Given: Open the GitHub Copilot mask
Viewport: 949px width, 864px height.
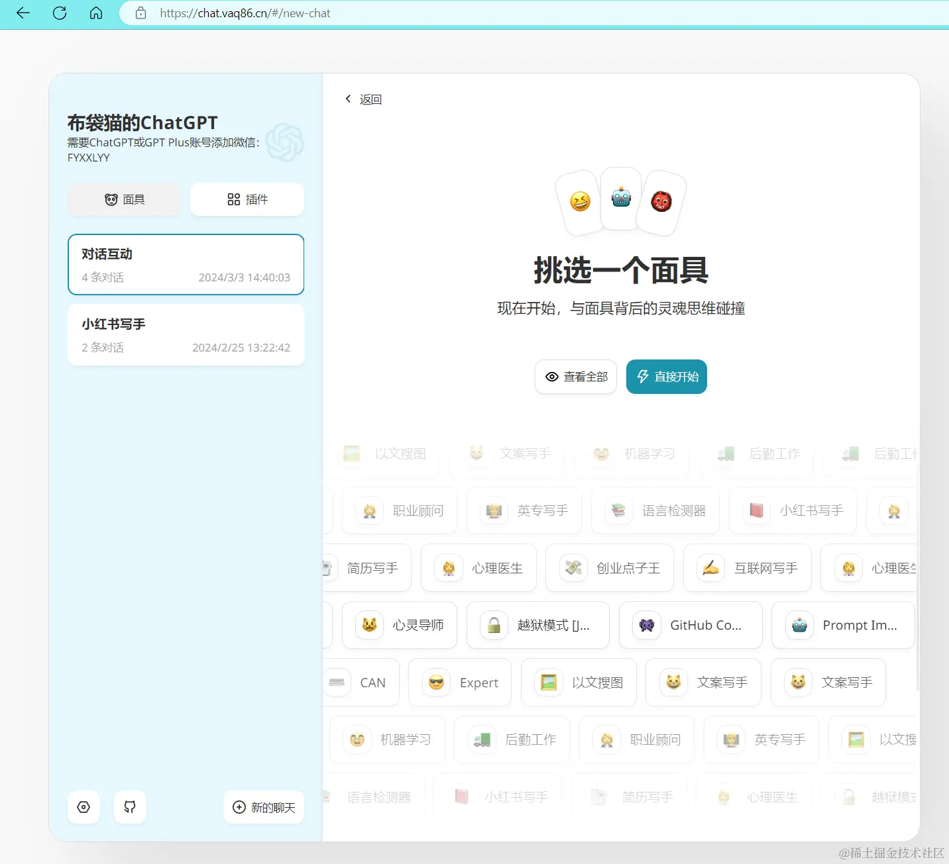Looking at the screenshot, I should coord(691,625).
